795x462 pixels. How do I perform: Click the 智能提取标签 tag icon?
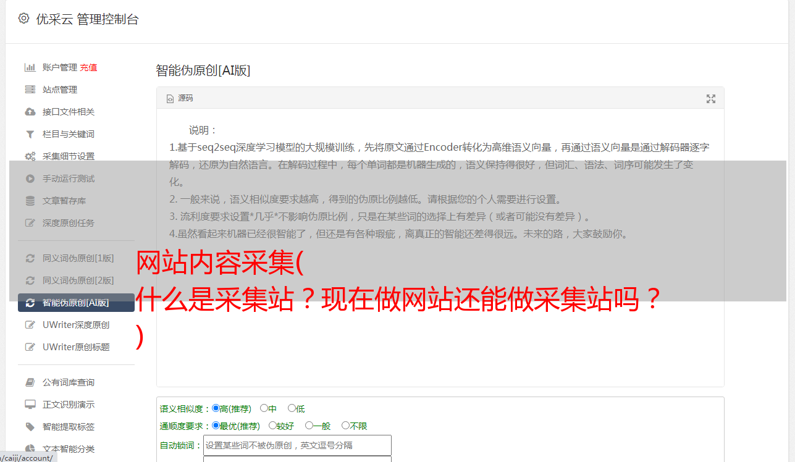tap(30, 427)
